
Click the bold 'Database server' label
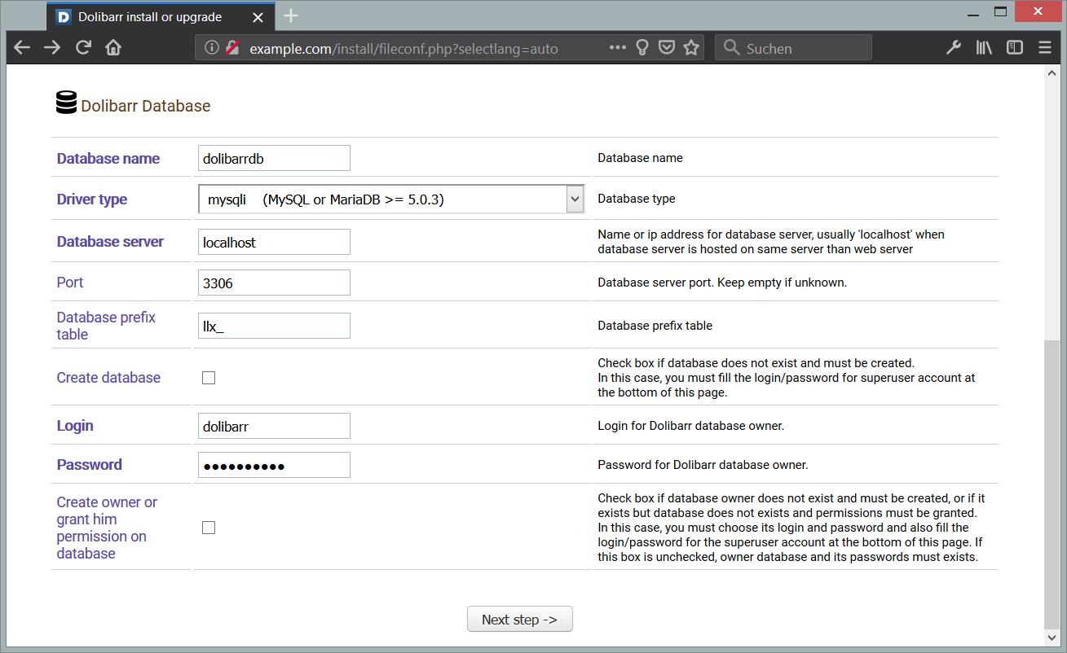(x=110, y=242)
